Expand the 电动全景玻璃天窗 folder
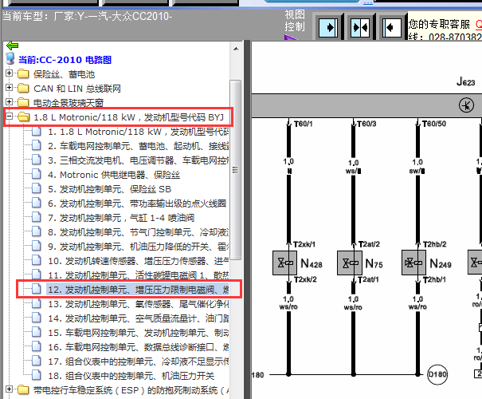The image size is (482, 399). coord(10,101)
